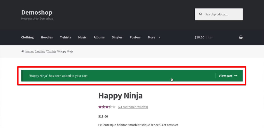Click the $18.00 product price text
Viewport: 264px width, 128px height.
[103, 116]
